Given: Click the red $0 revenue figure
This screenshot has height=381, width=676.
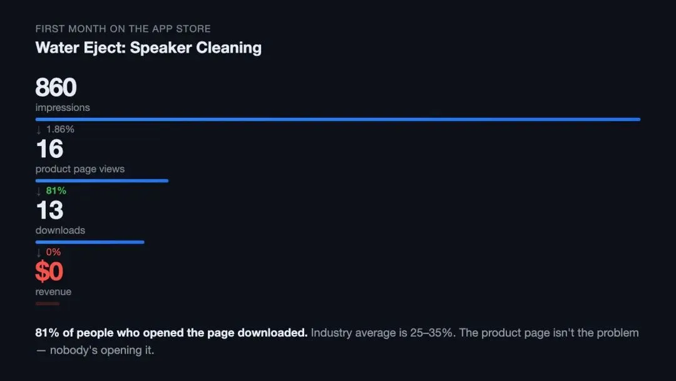Looking at the screenshot, I should (x=49, y=271).
